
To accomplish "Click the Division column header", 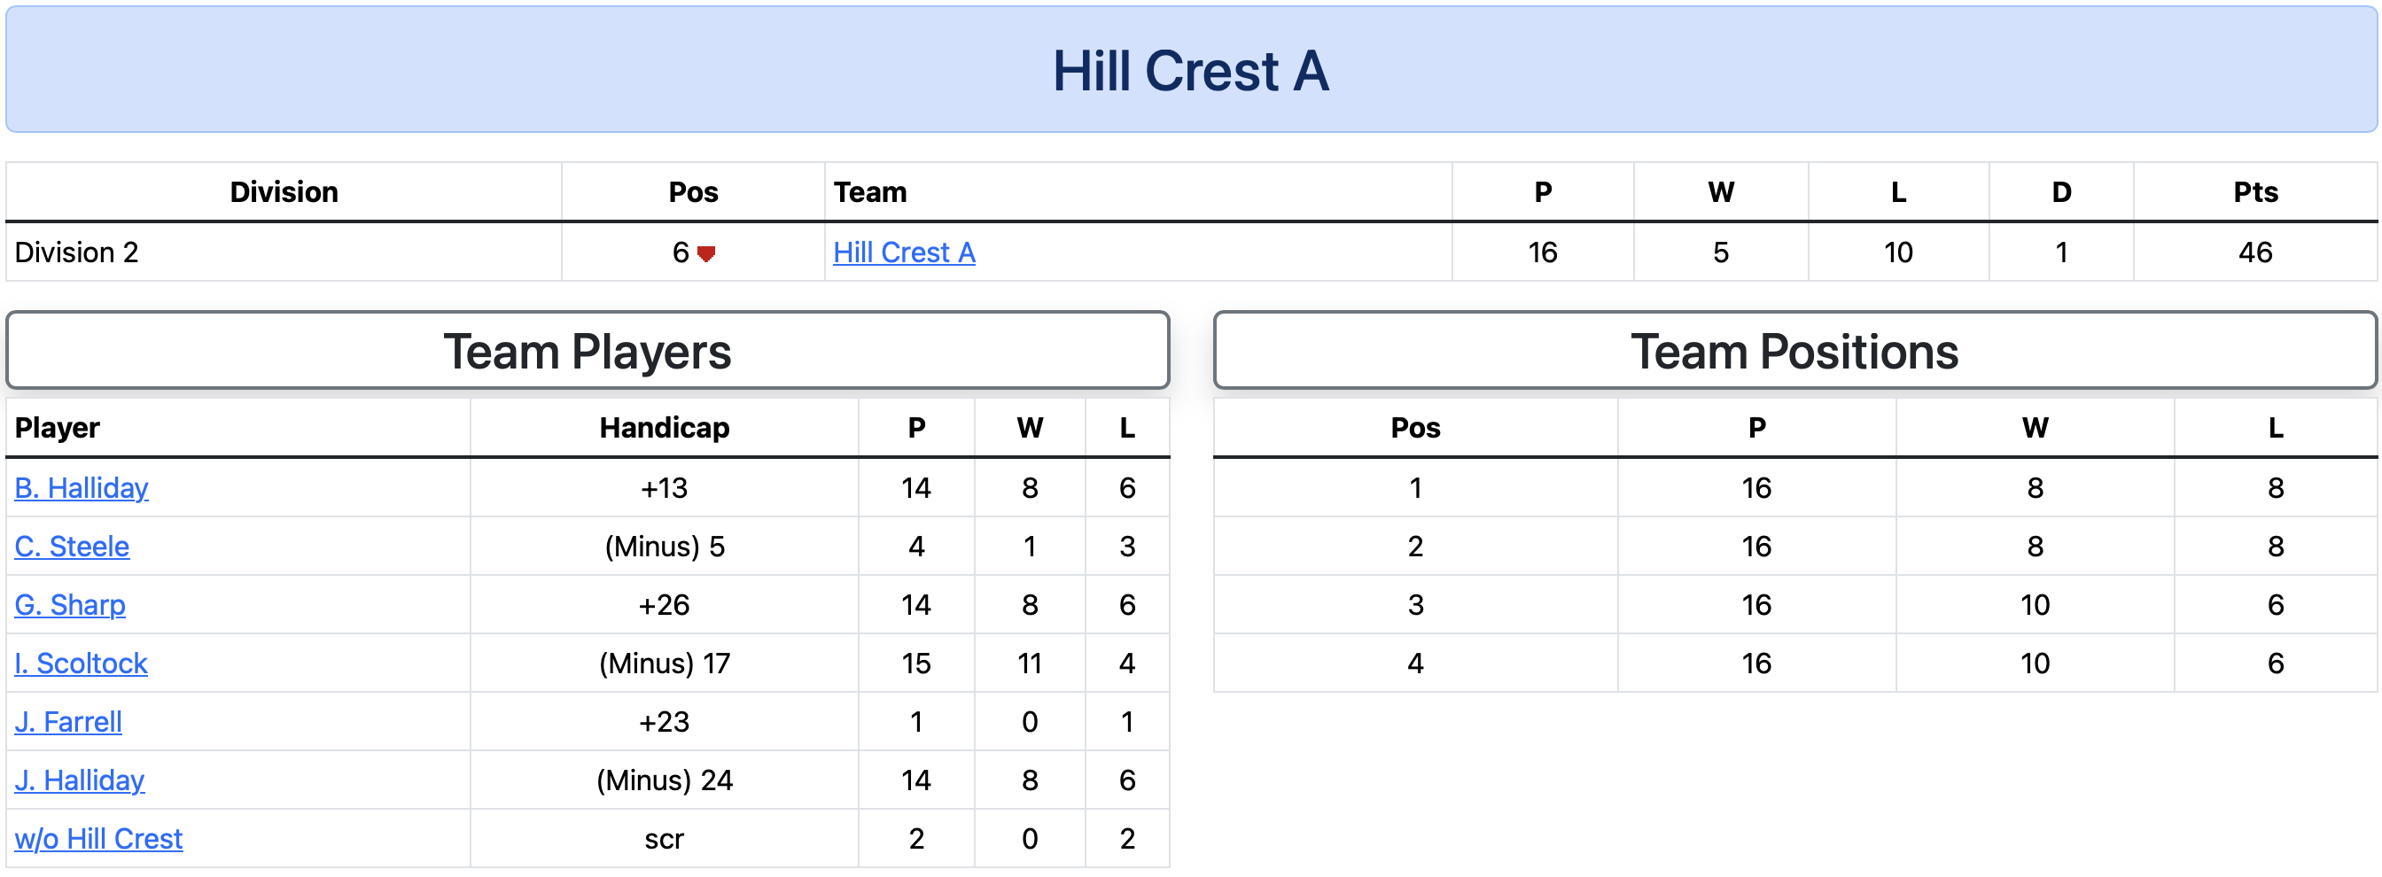I will point(284,192).
